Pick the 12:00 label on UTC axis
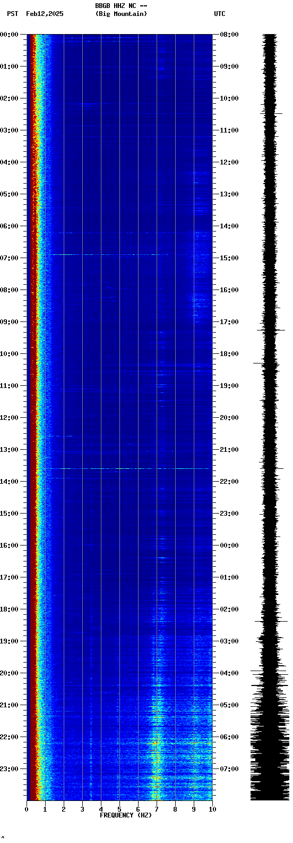293x843 pixels. (229, 162)
